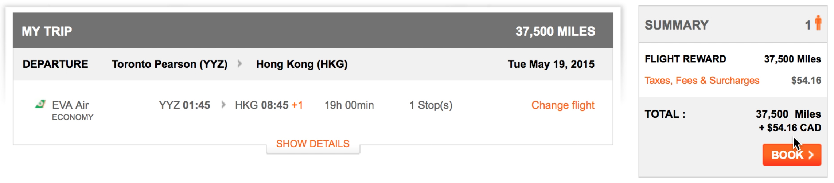The width and height of the screenshot is (834, 183).
Task: Click the Tue May 19, 2015 date
Action: coord(551,64)
